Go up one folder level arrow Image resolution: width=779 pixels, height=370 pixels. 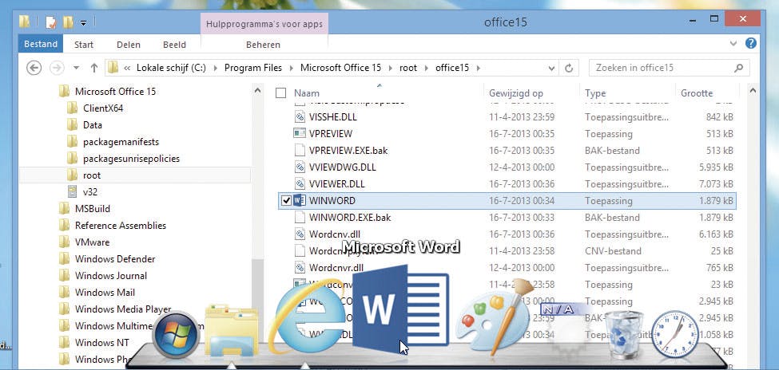point(94,68)
